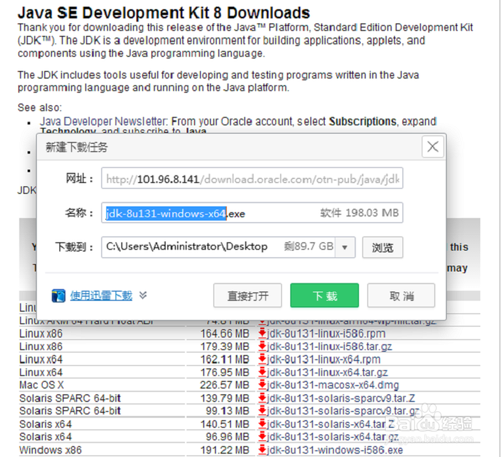Screen dimensions: 502x457
Task: Click the 140.51 MB size cell
Action: tap(225, 424)
